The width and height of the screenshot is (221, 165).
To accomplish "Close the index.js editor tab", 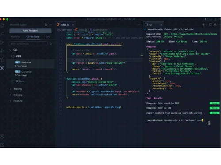I will (73, 25).
